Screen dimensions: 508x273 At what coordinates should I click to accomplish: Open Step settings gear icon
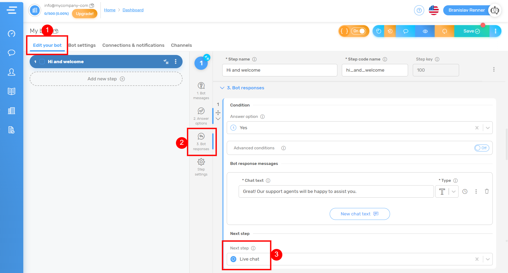click(x=201, y=166)
